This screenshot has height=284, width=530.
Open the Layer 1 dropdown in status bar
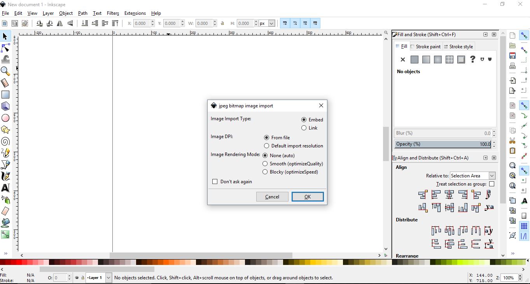108,278
